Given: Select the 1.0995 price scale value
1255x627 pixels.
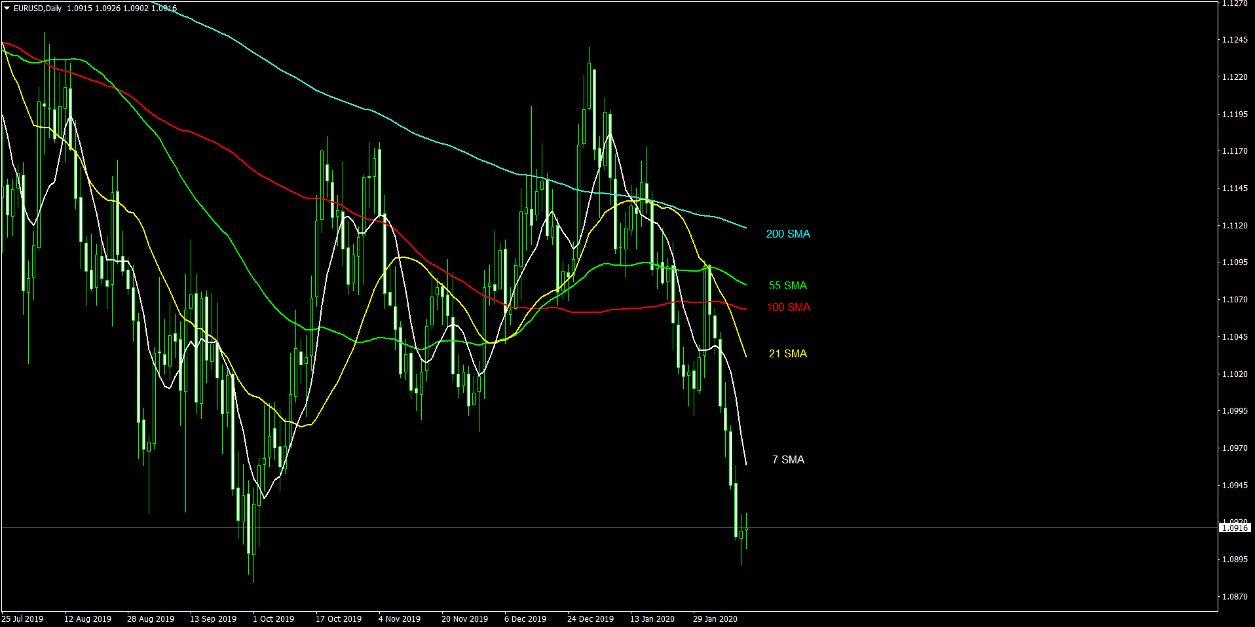Looking at the screenshot, I should [1235, 411].
